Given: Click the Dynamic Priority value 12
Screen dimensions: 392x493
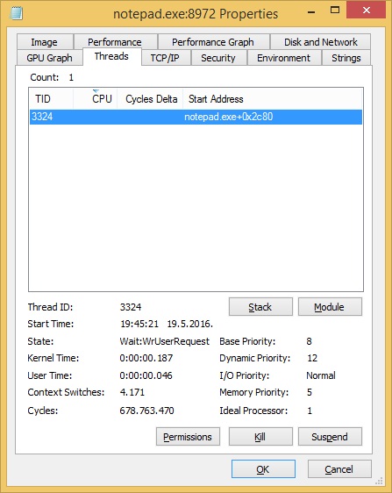Looking at the screenshot, I should [x=312, y=358].
